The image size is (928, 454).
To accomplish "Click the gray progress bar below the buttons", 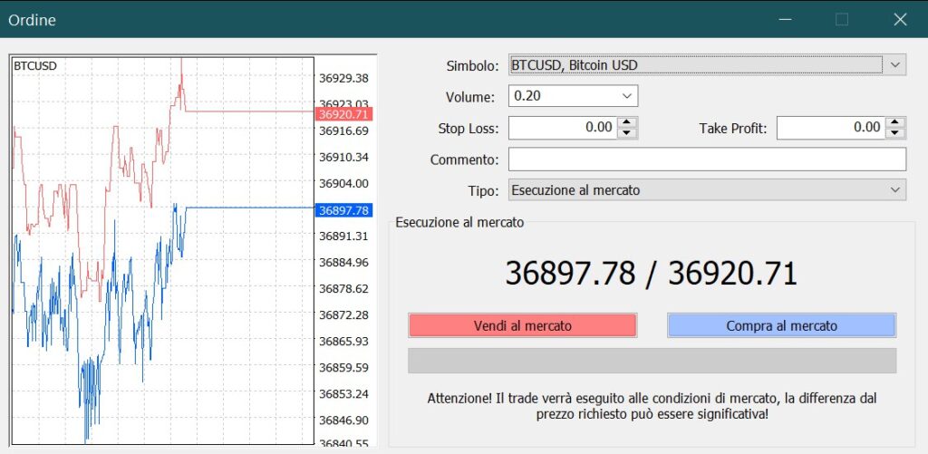I will tap(652, 361).
